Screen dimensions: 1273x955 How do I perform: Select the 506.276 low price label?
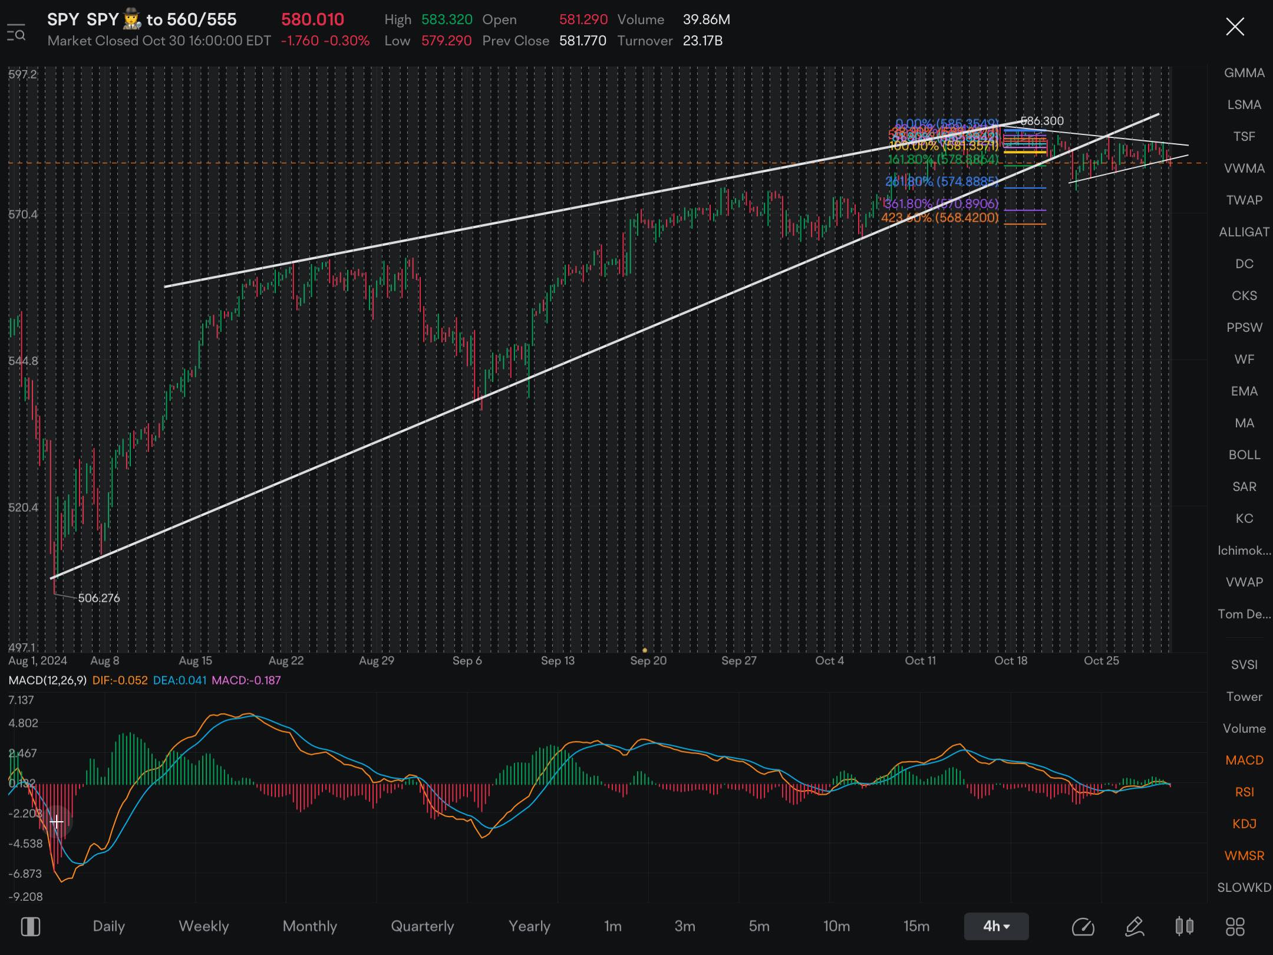tap(99, 598)
